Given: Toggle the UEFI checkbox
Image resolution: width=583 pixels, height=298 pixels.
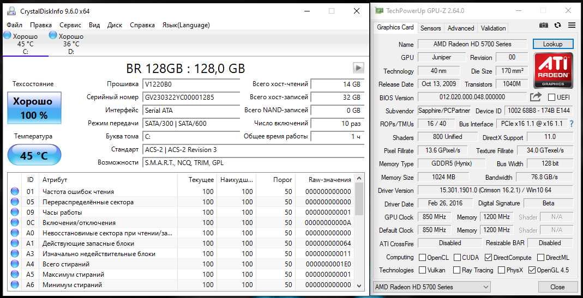Looking at the screenshot, I should (552, 98).
